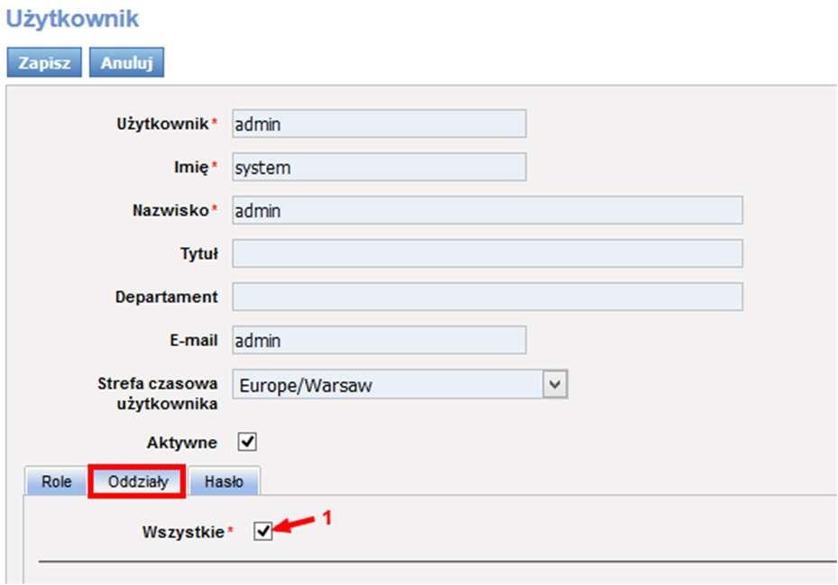Click the Nazwisko field label
Image resolution: width=838 pixels, height=585 pixels.
[x=170, y=211]
